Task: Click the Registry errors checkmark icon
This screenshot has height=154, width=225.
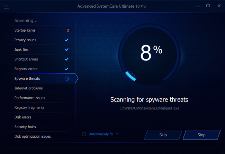Action: tap(66, 69)
